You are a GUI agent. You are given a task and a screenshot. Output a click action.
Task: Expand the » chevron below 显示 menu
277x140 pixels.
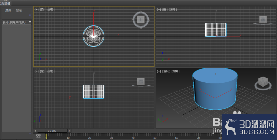[30, 15]
